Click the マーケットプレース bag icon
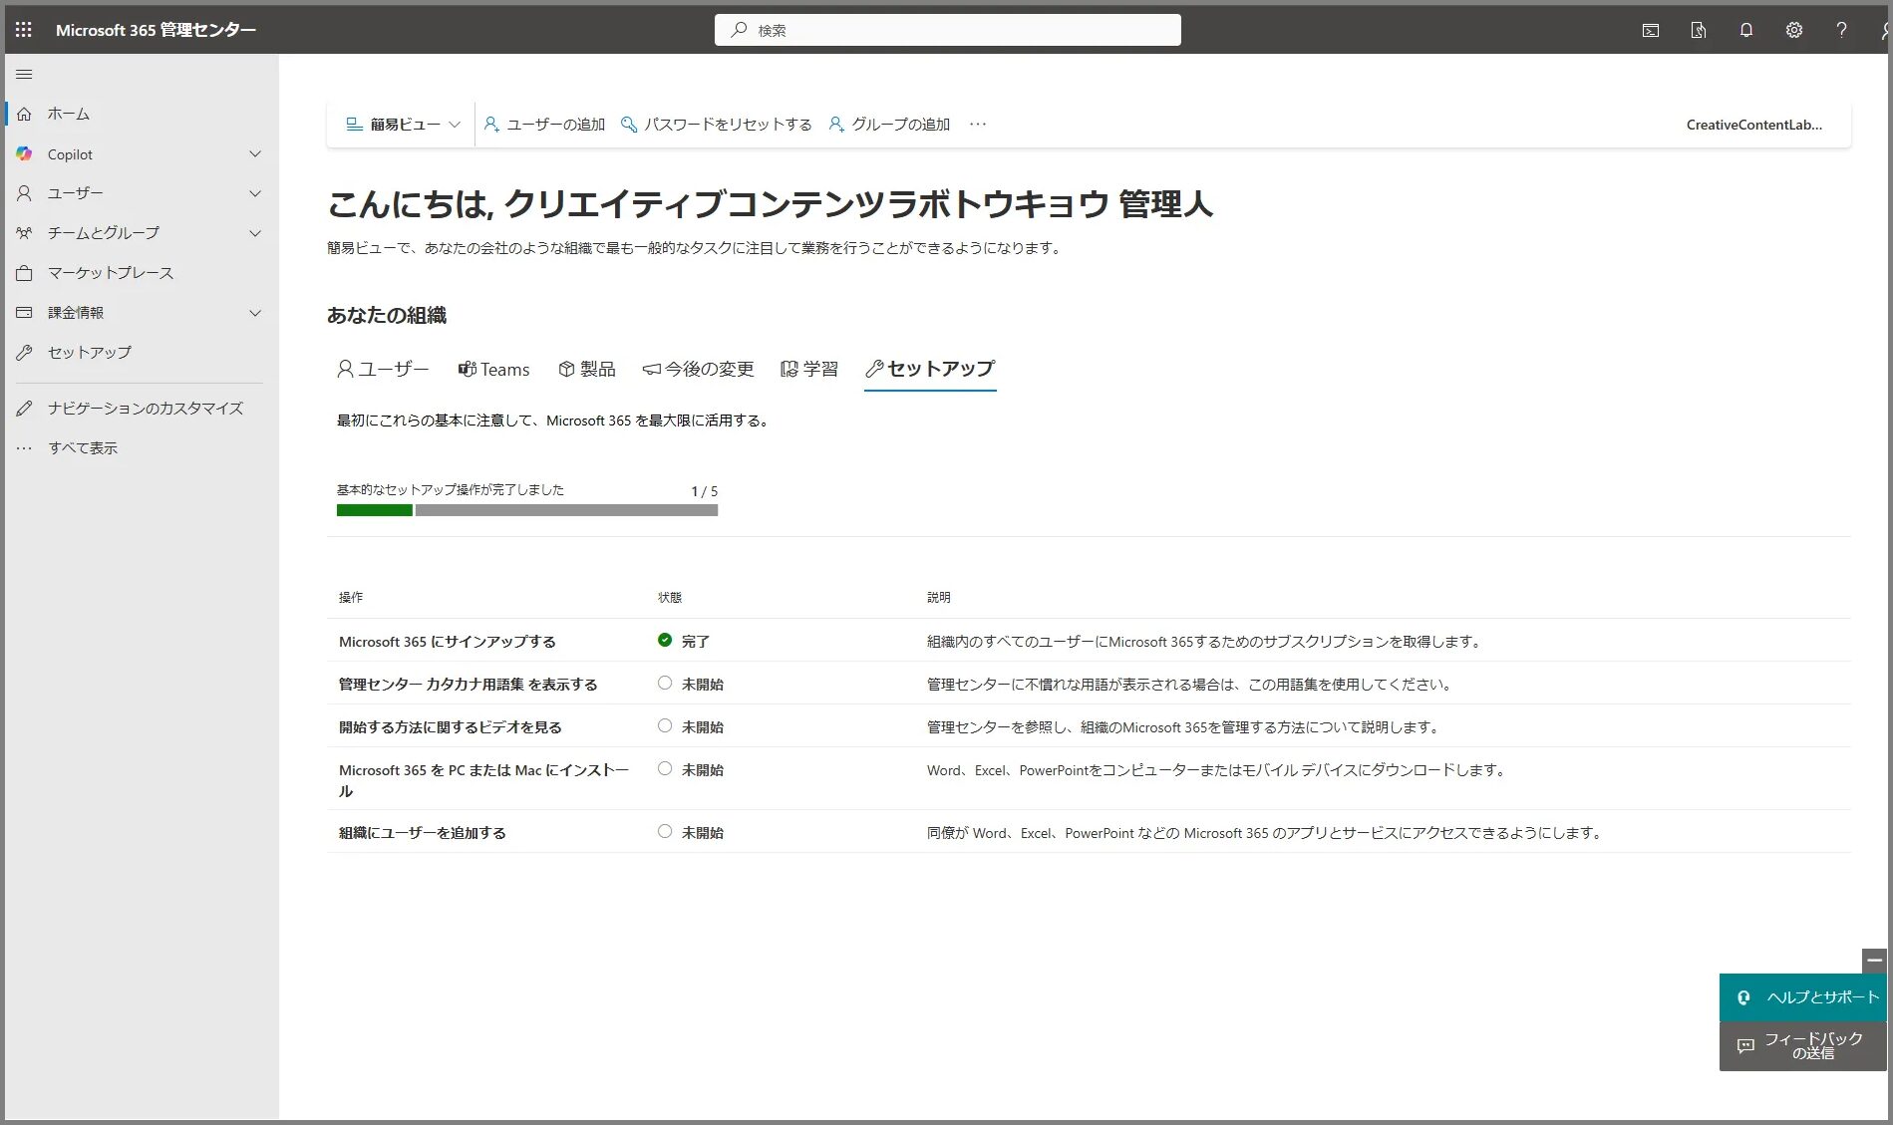 coord(25,272)
